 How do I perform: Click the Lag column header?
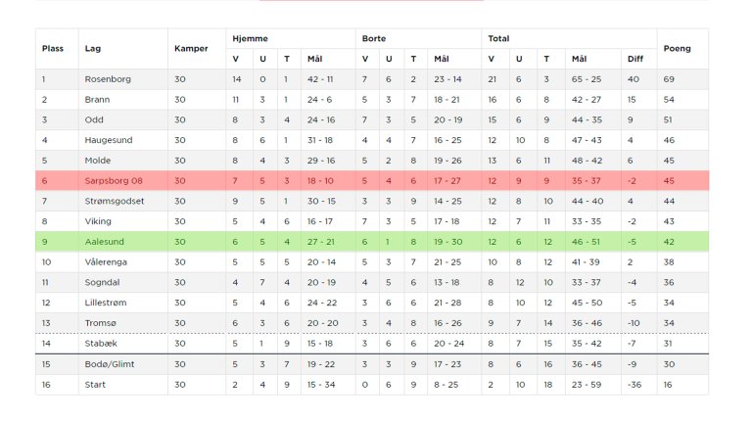[x=93, y=48]
